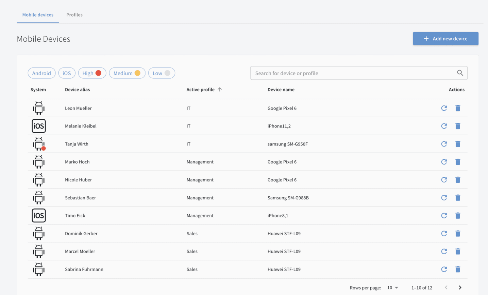The image size is (488, 295).
Task: Enable the High risk filter chip
Action: pos(92,73)
